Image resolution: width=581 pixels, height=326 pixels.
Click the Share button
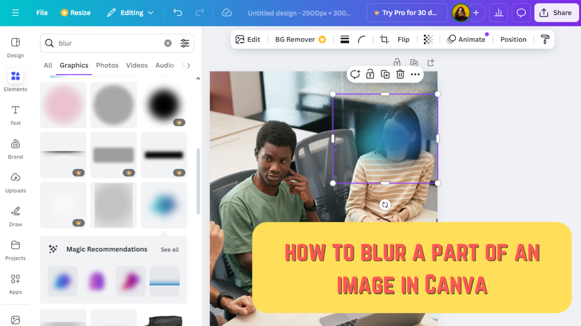pos(556,13)
